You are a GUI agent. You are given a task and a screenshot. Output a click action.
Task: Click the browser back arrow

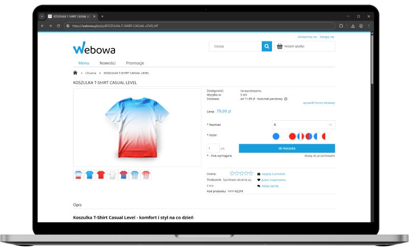[42, 26]
